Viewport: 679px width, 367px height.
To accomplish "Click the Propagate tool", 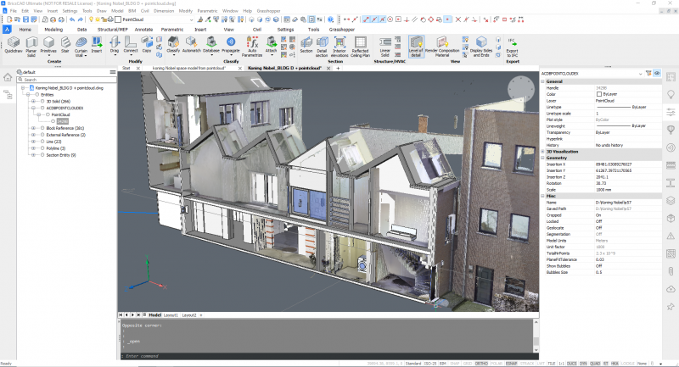I will [x=231, y=45].
